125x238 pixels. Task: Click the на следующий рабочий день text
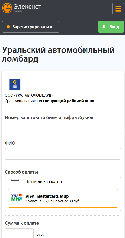tap(66, 101)
